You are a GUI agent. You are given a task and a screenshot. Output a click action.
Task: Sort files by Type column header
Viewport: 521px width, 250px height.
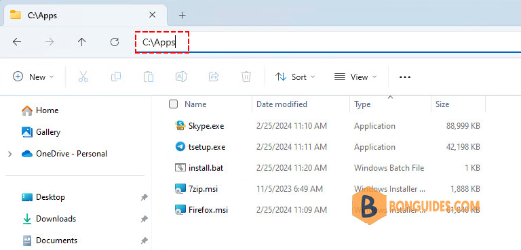tap(362, 104)
